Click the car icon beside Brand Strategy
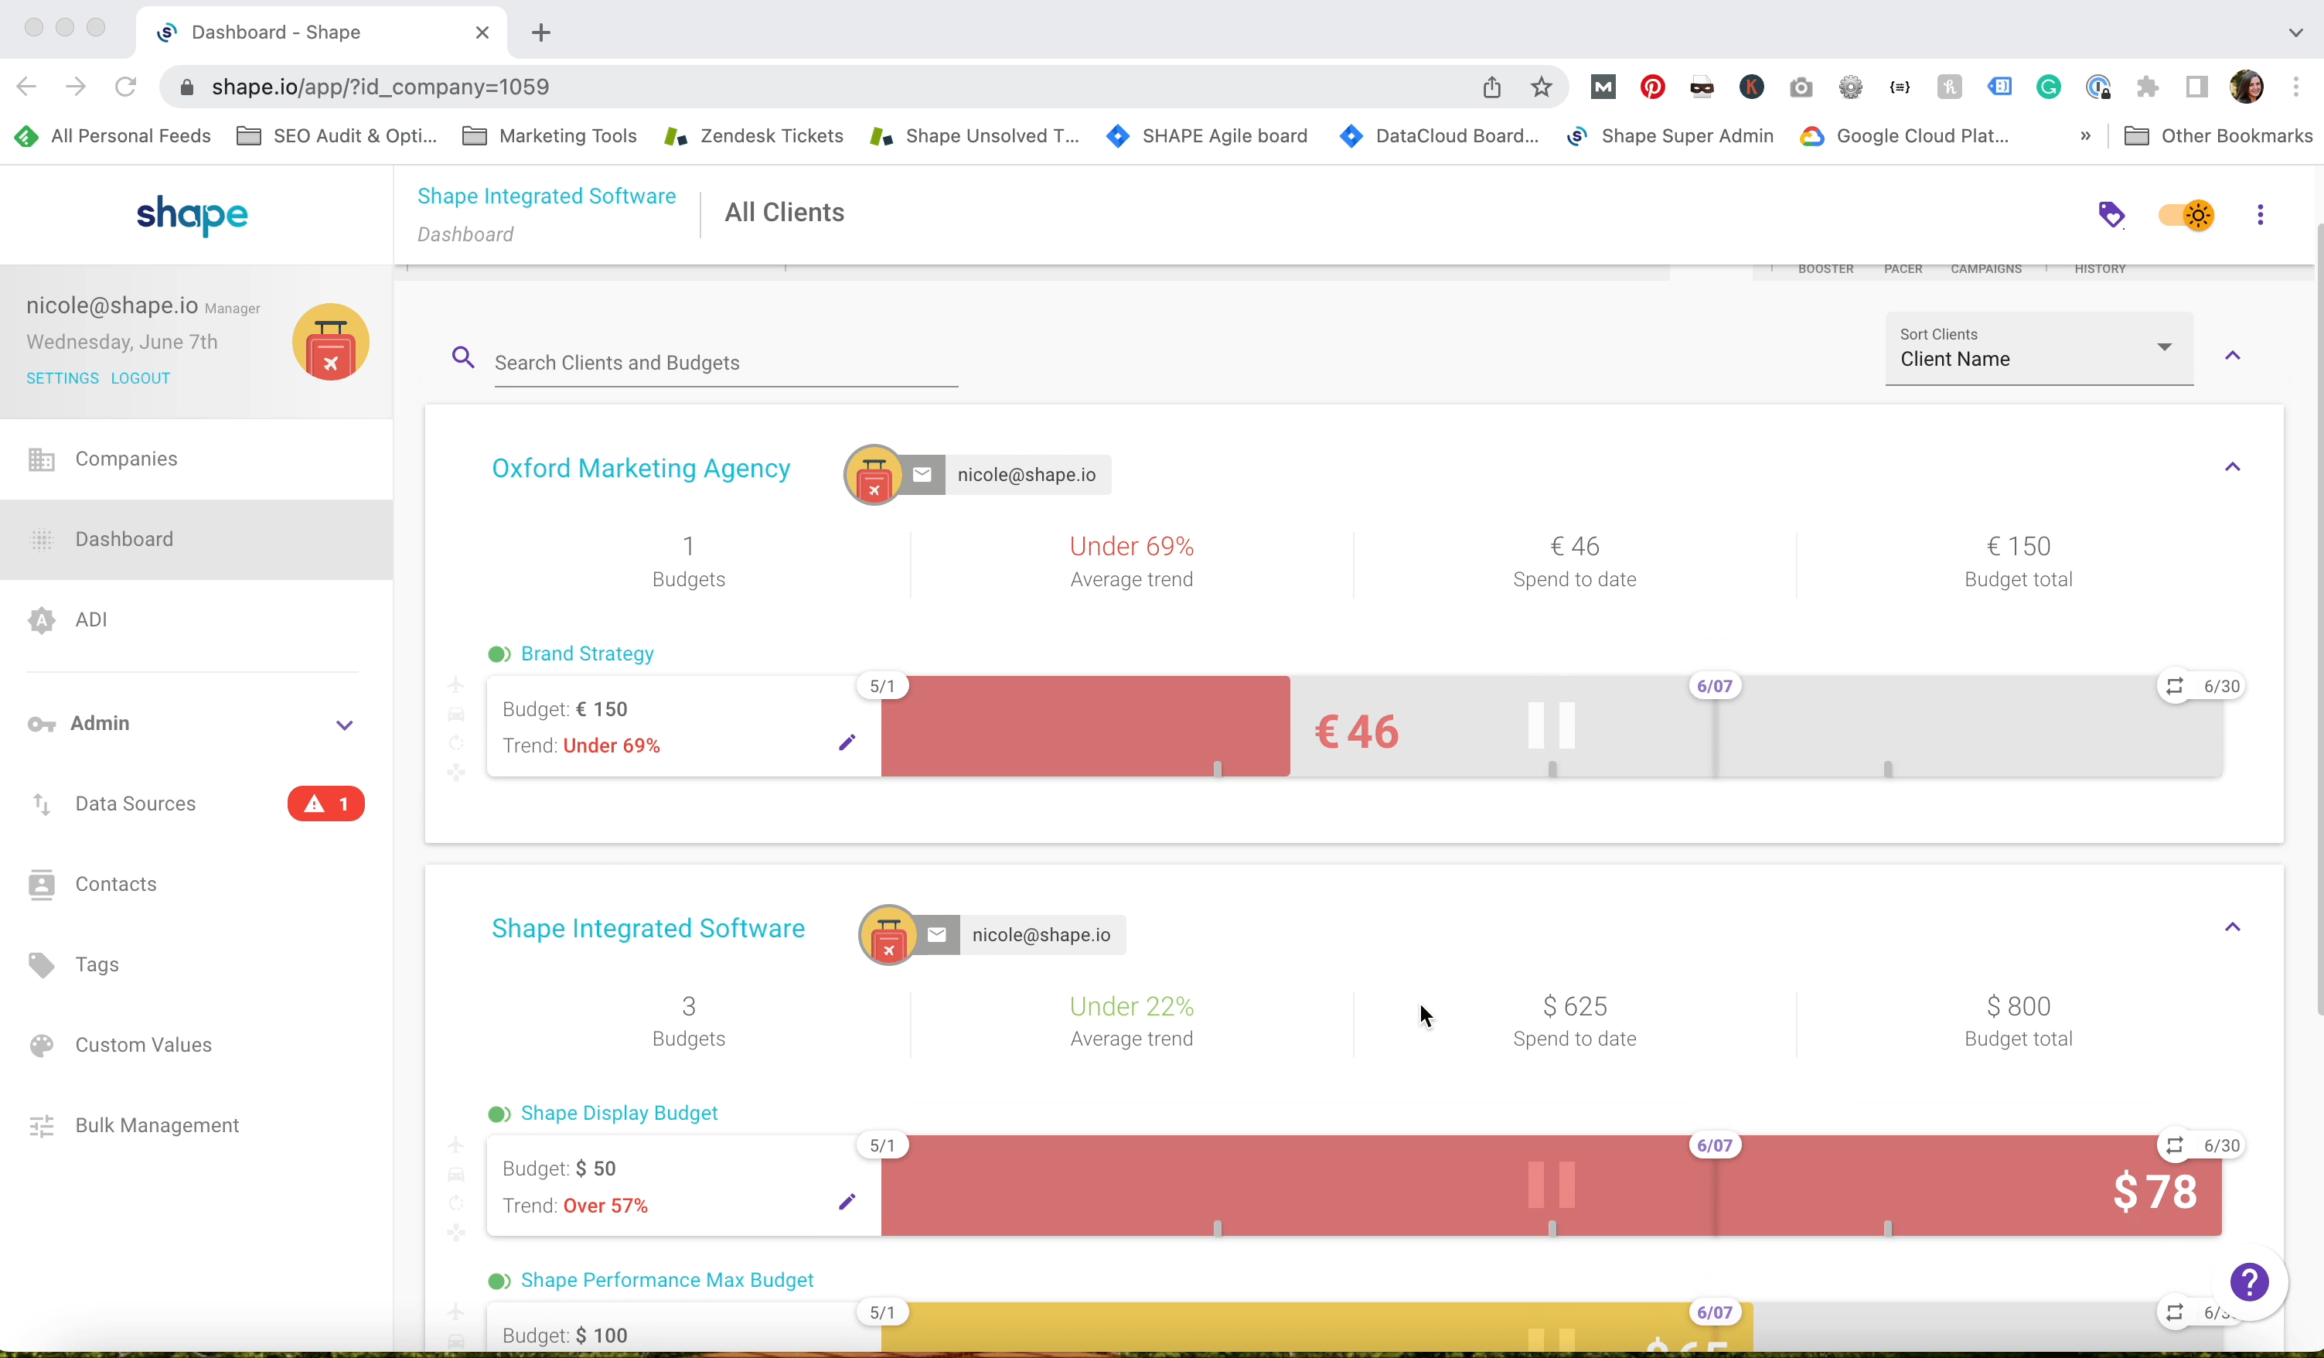Image resolution: width=2324 pixels, height=1358 pixels. [456, 714]
